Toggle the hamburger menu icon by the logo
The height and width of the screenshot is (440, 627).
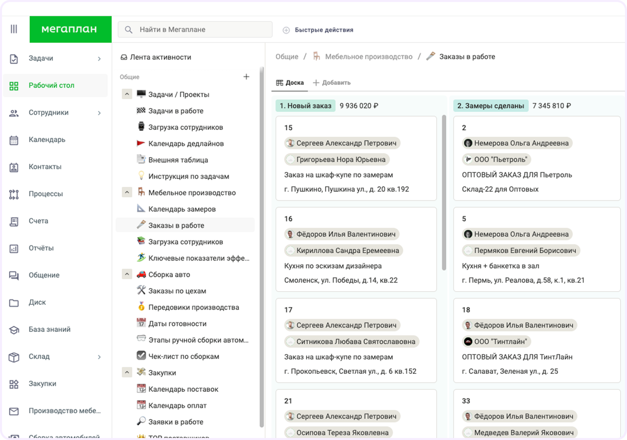14,29
